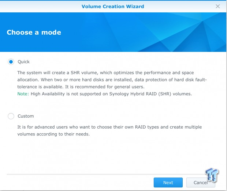Close the wizard with the X icon
The width and height of the screenshot is (227, 191).
point(217,6)
